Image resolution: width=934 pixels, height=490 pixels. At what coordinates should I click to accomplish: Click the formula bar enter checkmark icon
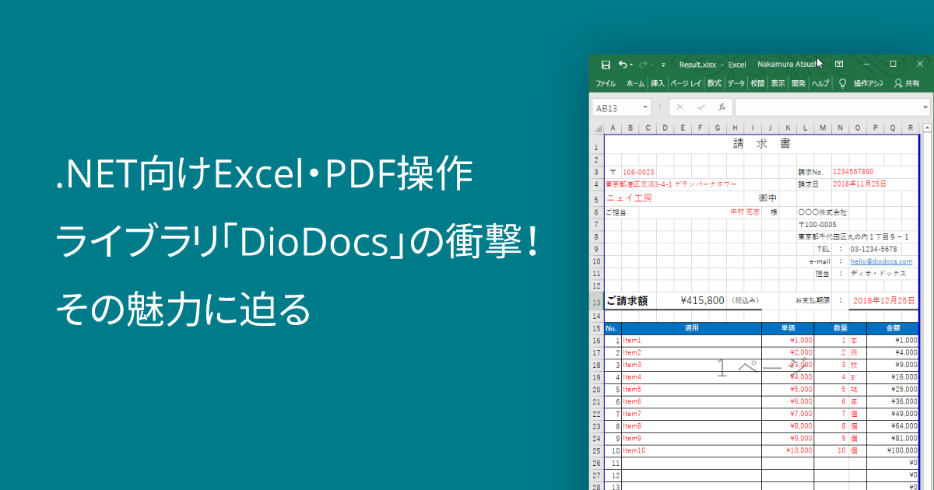pos(700,107)
